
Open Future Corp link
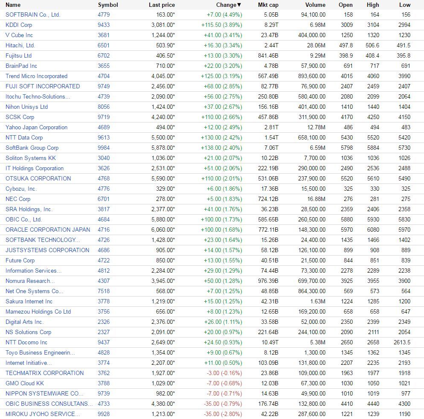tap(20, 261)
